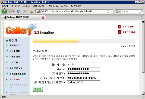Click the green 만들기 button
Viewport: 145px width, 99px height.
coord(38,89)
